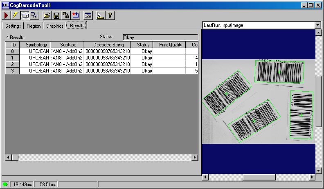Toggle the local tool display button
Viewport: 324px width, 189px height.
point(25,15)
